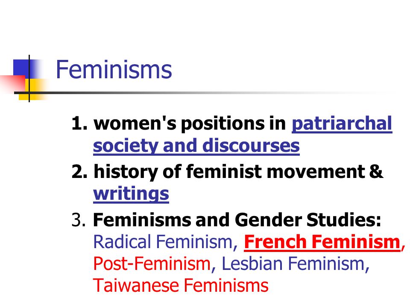This screenshot has width=410, height=308.
Task: Select the 'Taiwanese Feminisms' text
Action: 181,285
